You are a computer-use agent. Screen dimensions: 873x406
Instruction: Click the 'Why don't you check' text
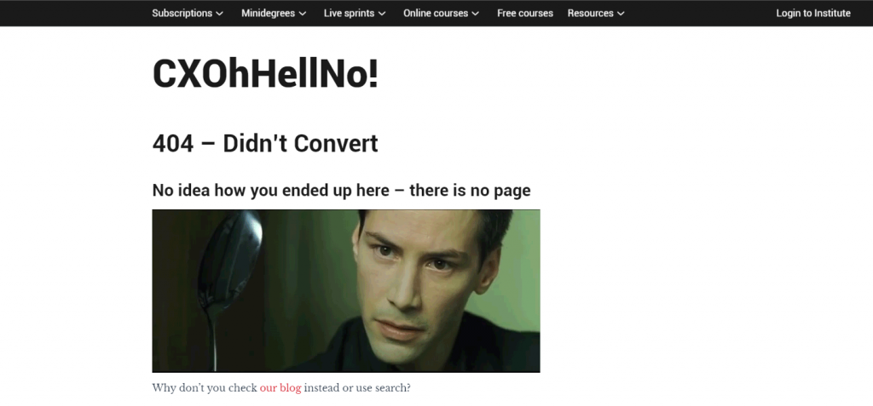click(x=205, y=388)
